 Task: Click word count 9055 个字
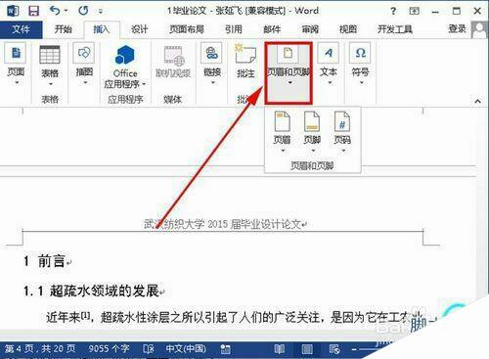point(109,348)
